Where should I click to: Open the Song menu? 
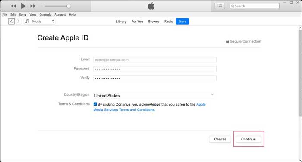click(x=22, y=14)
